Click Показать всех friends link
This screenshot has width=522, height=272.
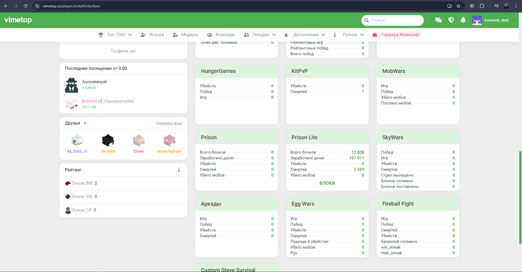pyautogui.click(x=169, y=123)
